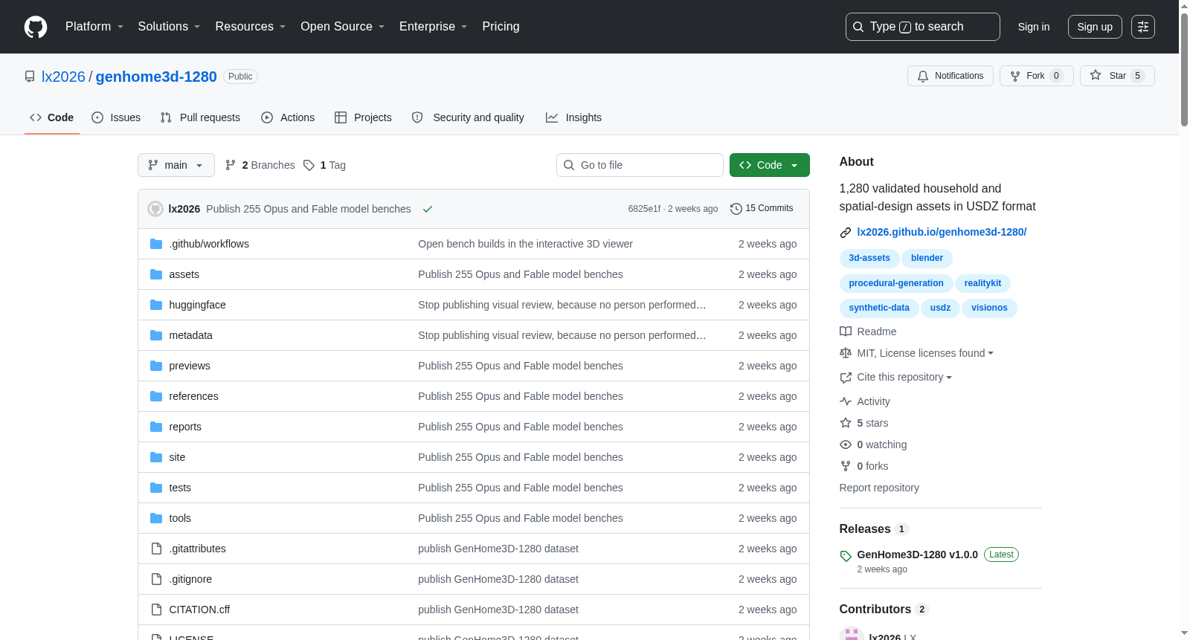Click the huggingface folder icon

tap(156, 305)
